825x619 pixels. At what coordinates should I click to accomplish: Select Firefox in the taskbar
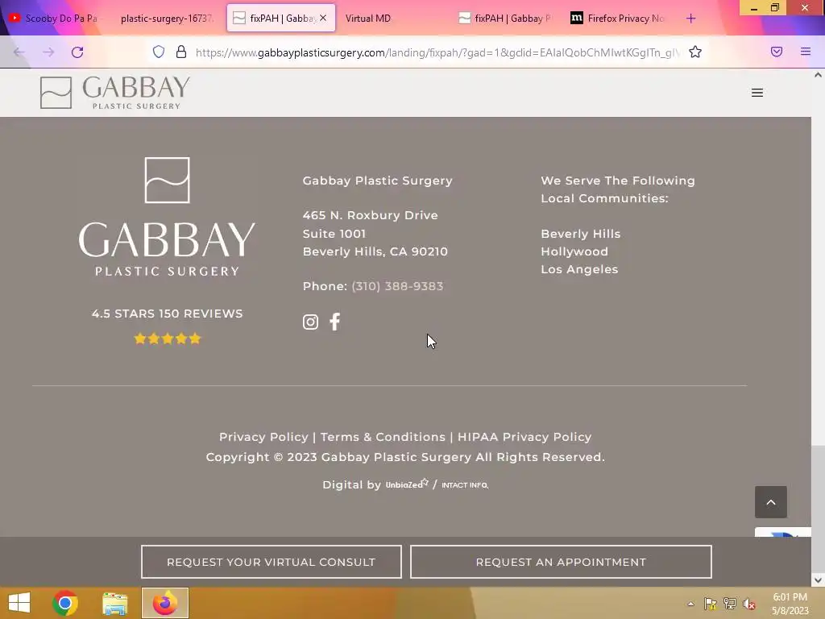(164, 603)
